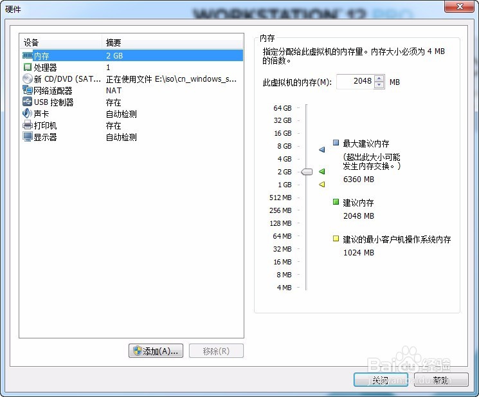The height and width of the screenshot is (397, 479).
Task: Click the 4 GB slider scale label
Action: tap(284, 159)
